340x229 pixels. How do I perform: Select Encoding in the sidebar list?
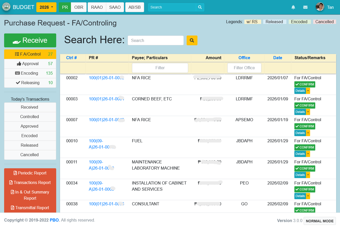point(30,73)
